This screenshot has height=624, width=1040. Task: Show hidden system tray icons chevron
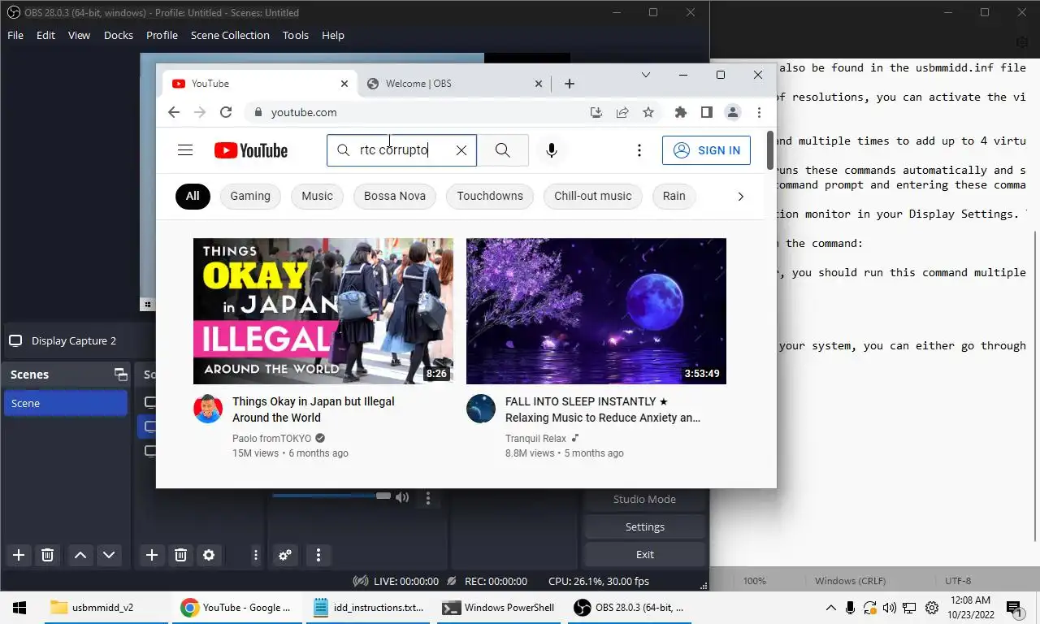830,608
